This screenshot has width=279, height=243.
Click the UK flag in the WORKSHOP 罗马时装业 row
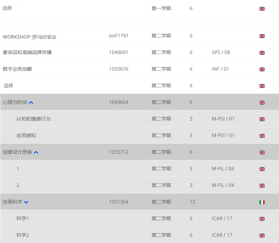click(262, 36)
